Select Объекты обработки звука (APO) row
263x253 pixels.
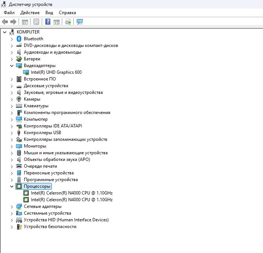[x=57, y=159]
